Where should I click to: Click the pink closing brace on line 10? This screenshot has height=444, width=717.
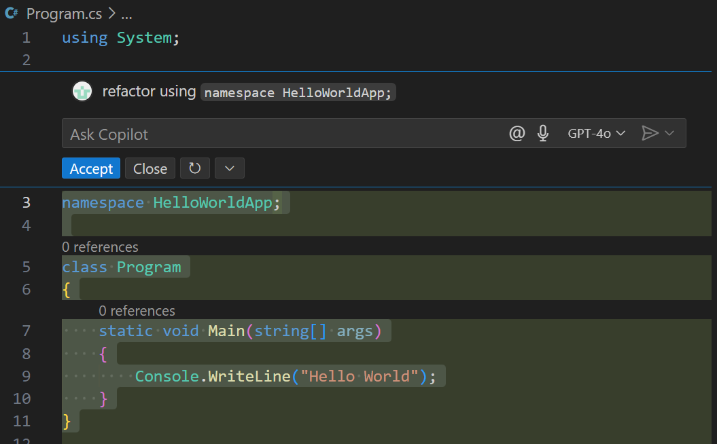(103, 399)
